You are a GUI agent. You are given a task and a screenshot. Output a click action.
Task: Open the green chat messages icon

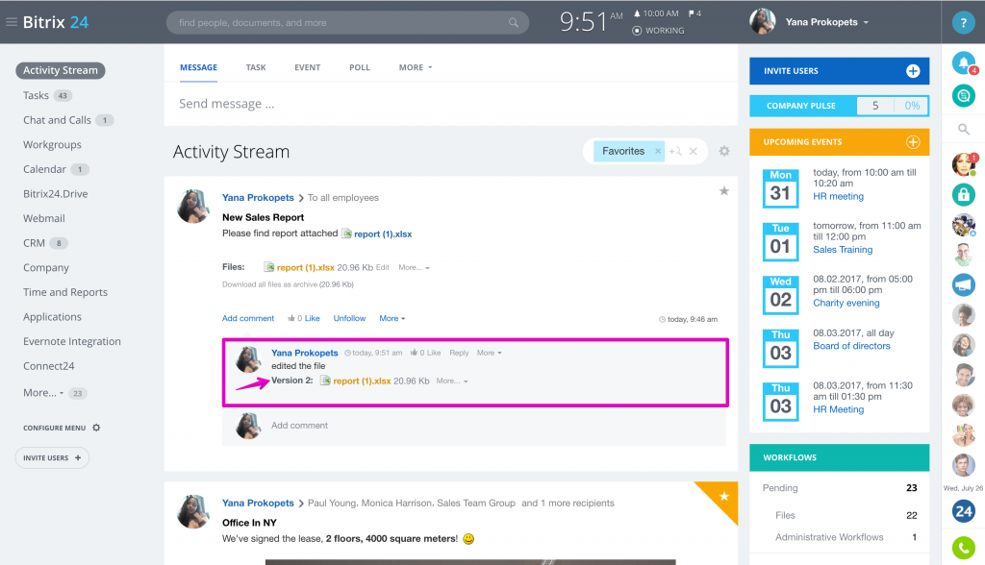pos(963,96)
